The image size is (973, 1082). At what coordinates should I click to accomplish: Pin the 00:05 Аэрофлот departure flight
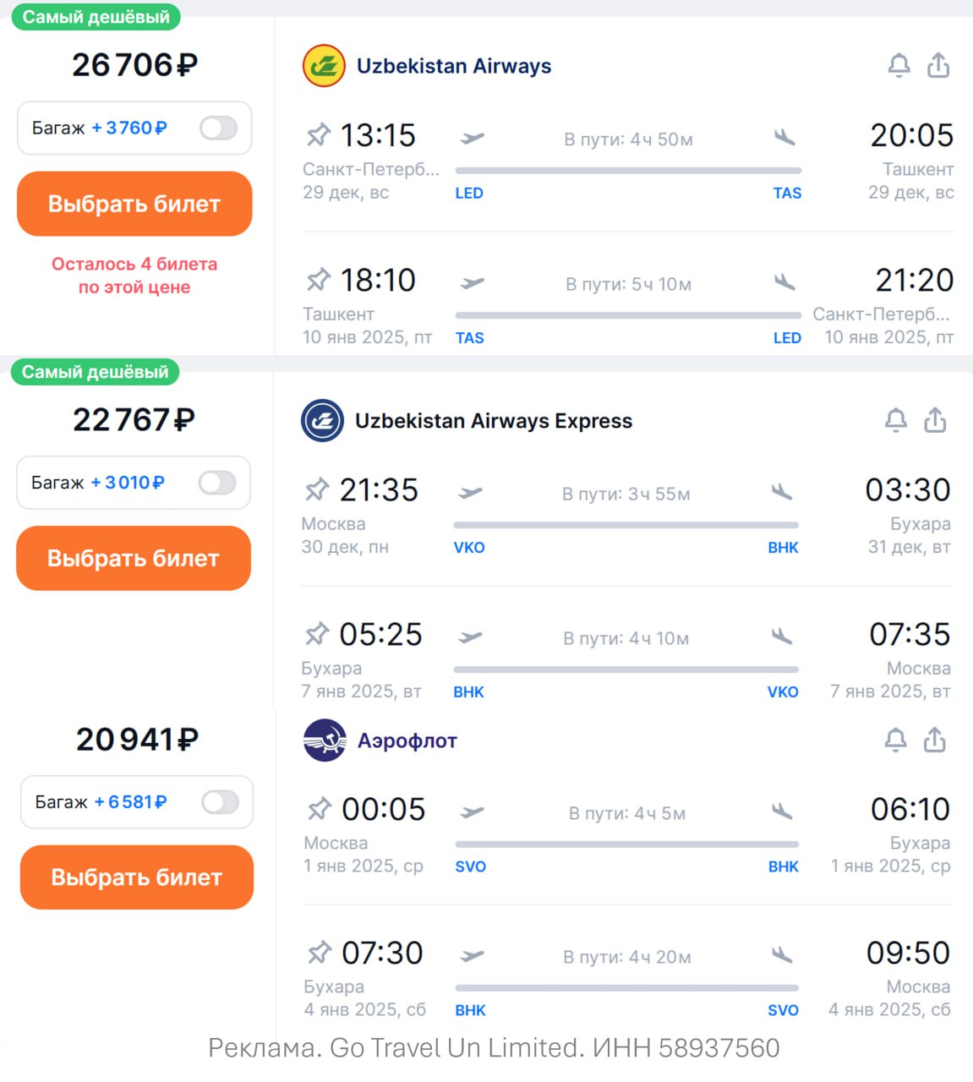coord(319,809)
